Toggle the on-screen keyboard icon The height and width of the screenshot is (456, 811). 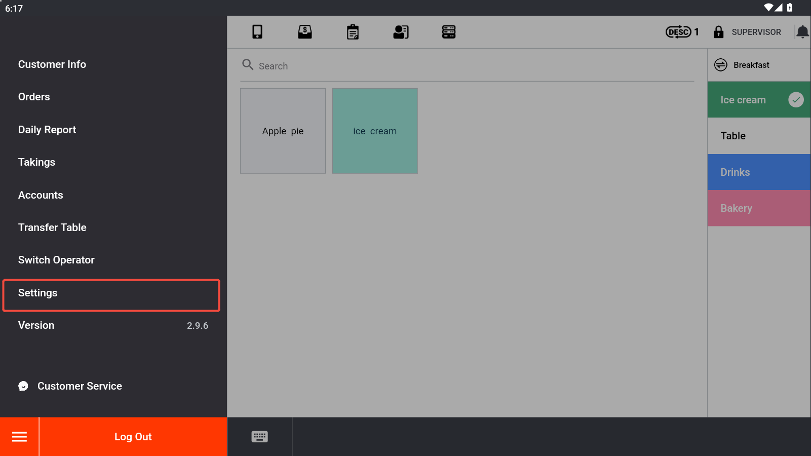coord(259,437)
